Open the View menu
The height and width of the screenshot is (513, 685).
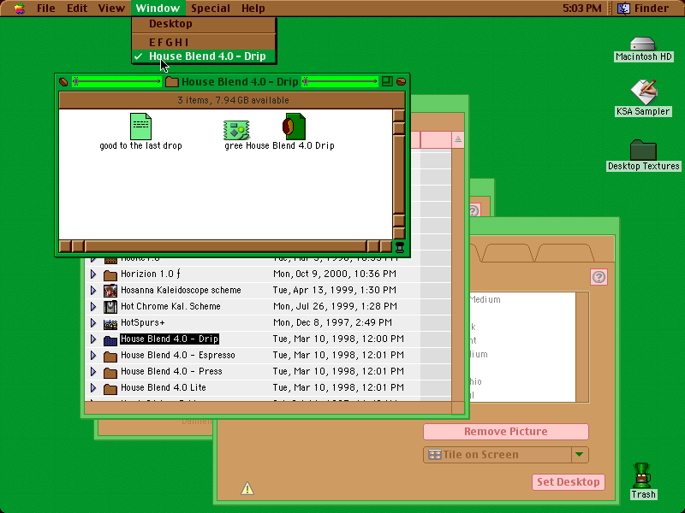pos(111,9)
